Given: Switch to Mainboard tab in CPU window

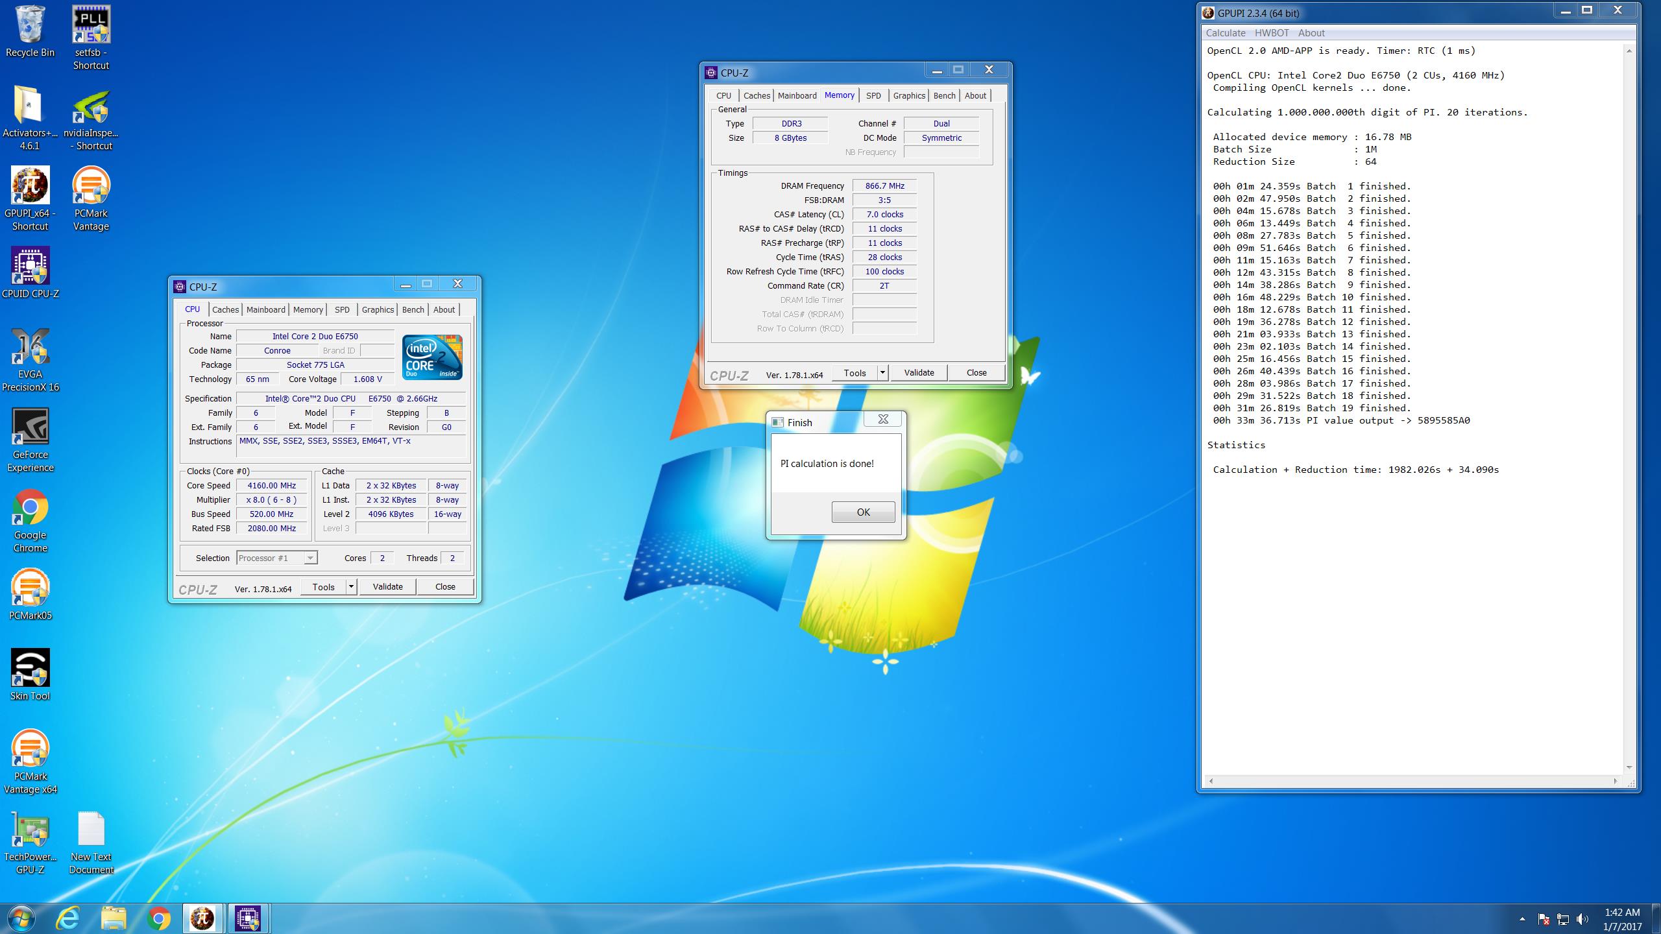Looking at the screenshot, I should tap(265, 309).
